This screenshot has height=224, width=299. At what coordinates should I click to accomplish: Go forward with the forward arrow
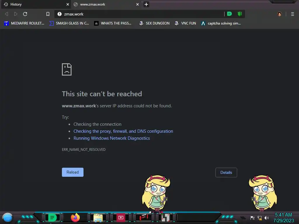click(16, 14)
